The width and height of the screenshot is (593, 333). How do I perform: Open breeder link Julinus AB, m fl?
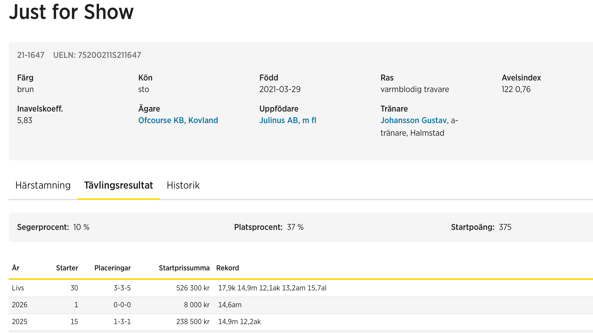click(x=288, y=120)
